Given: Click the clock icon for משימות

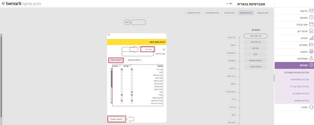Looking at the screenshot, I should point(311,17).
